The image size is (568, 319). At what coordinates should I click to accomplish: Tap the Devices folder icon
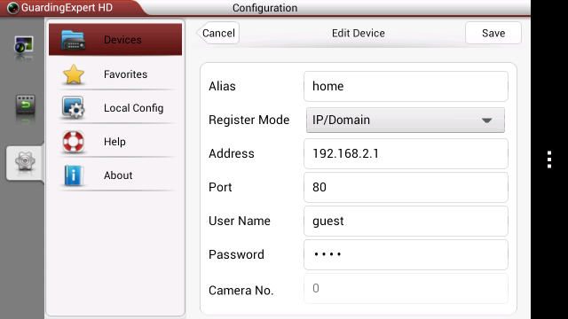pyautogui.click(x=73, y=40)
